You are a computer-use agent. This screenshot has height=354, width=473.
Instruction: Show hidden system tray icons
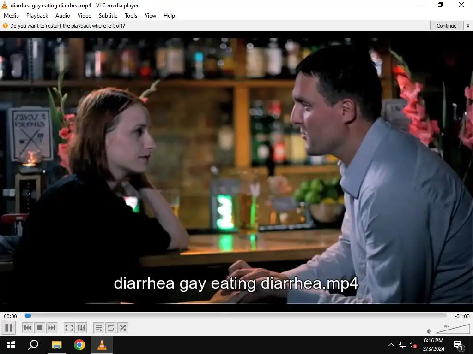(x=391, y=345)
